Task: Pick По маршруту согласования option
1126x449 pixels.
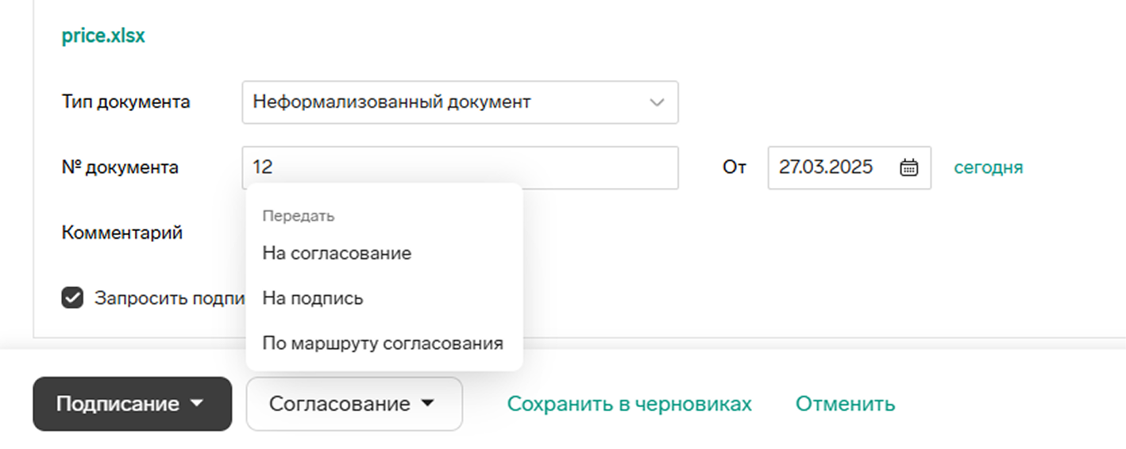Action: pos(383,343)
